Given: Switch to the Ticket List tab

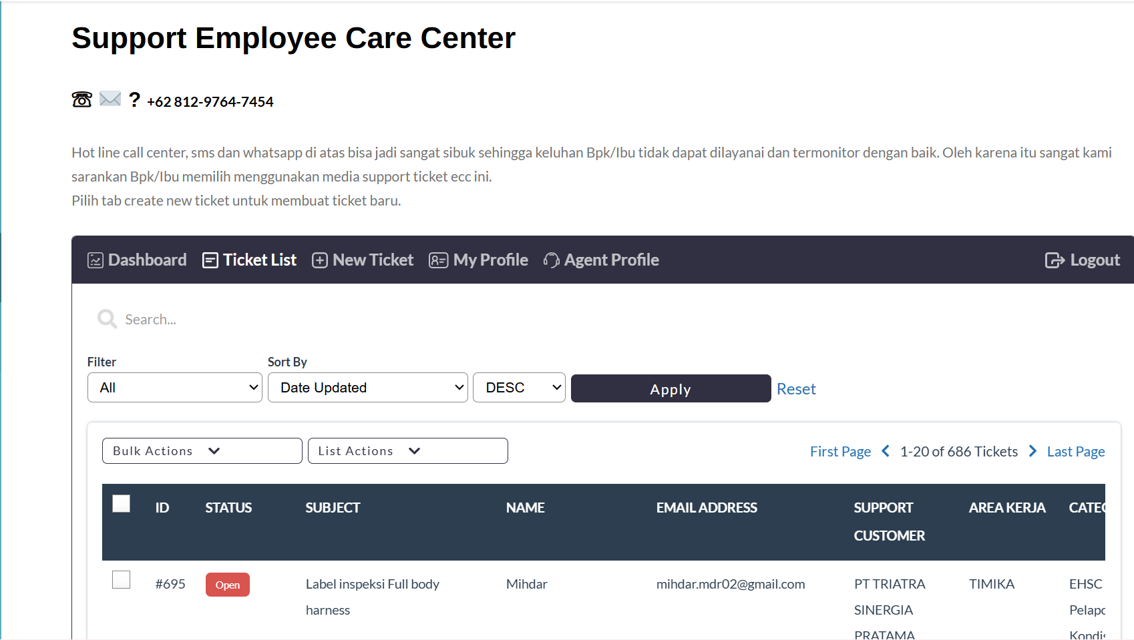Looking at the screenshot, I should 259,260.
